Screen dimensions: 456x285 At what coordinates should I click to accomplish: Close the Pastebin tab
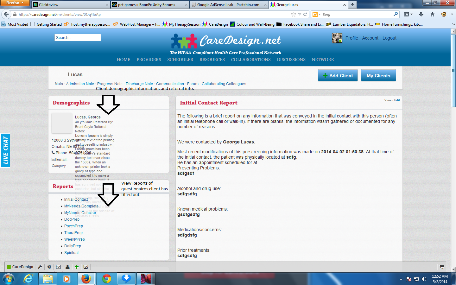pyautogui.click(x=265, y=5)
